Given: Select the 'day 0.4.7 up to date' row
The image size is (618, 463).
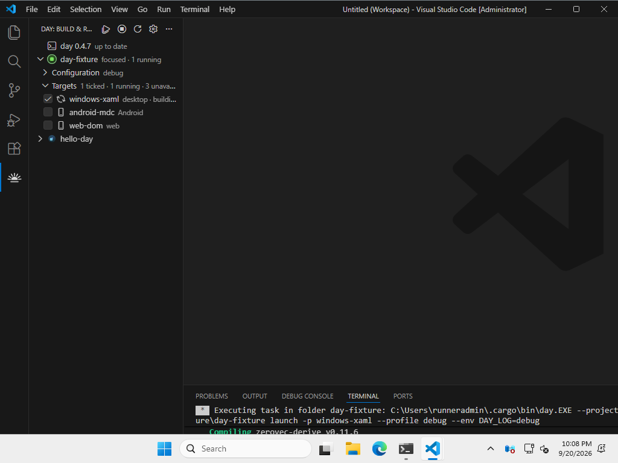Looking at the screenshot, I should (x=106, y=46).
